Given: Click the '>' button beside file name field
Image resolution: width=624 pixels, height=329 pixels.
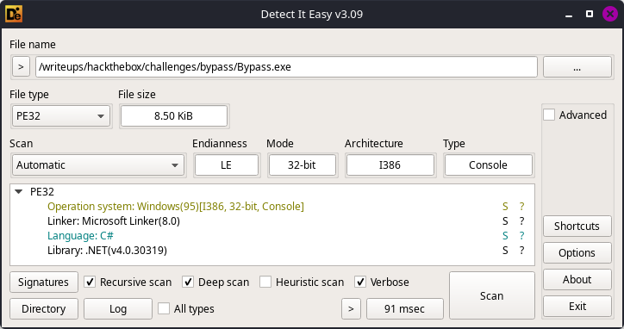Looking at the screenshot, I should [x=21, y=67].
